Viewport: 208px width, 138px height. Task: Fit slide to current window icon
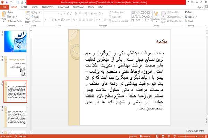(206, 136)
